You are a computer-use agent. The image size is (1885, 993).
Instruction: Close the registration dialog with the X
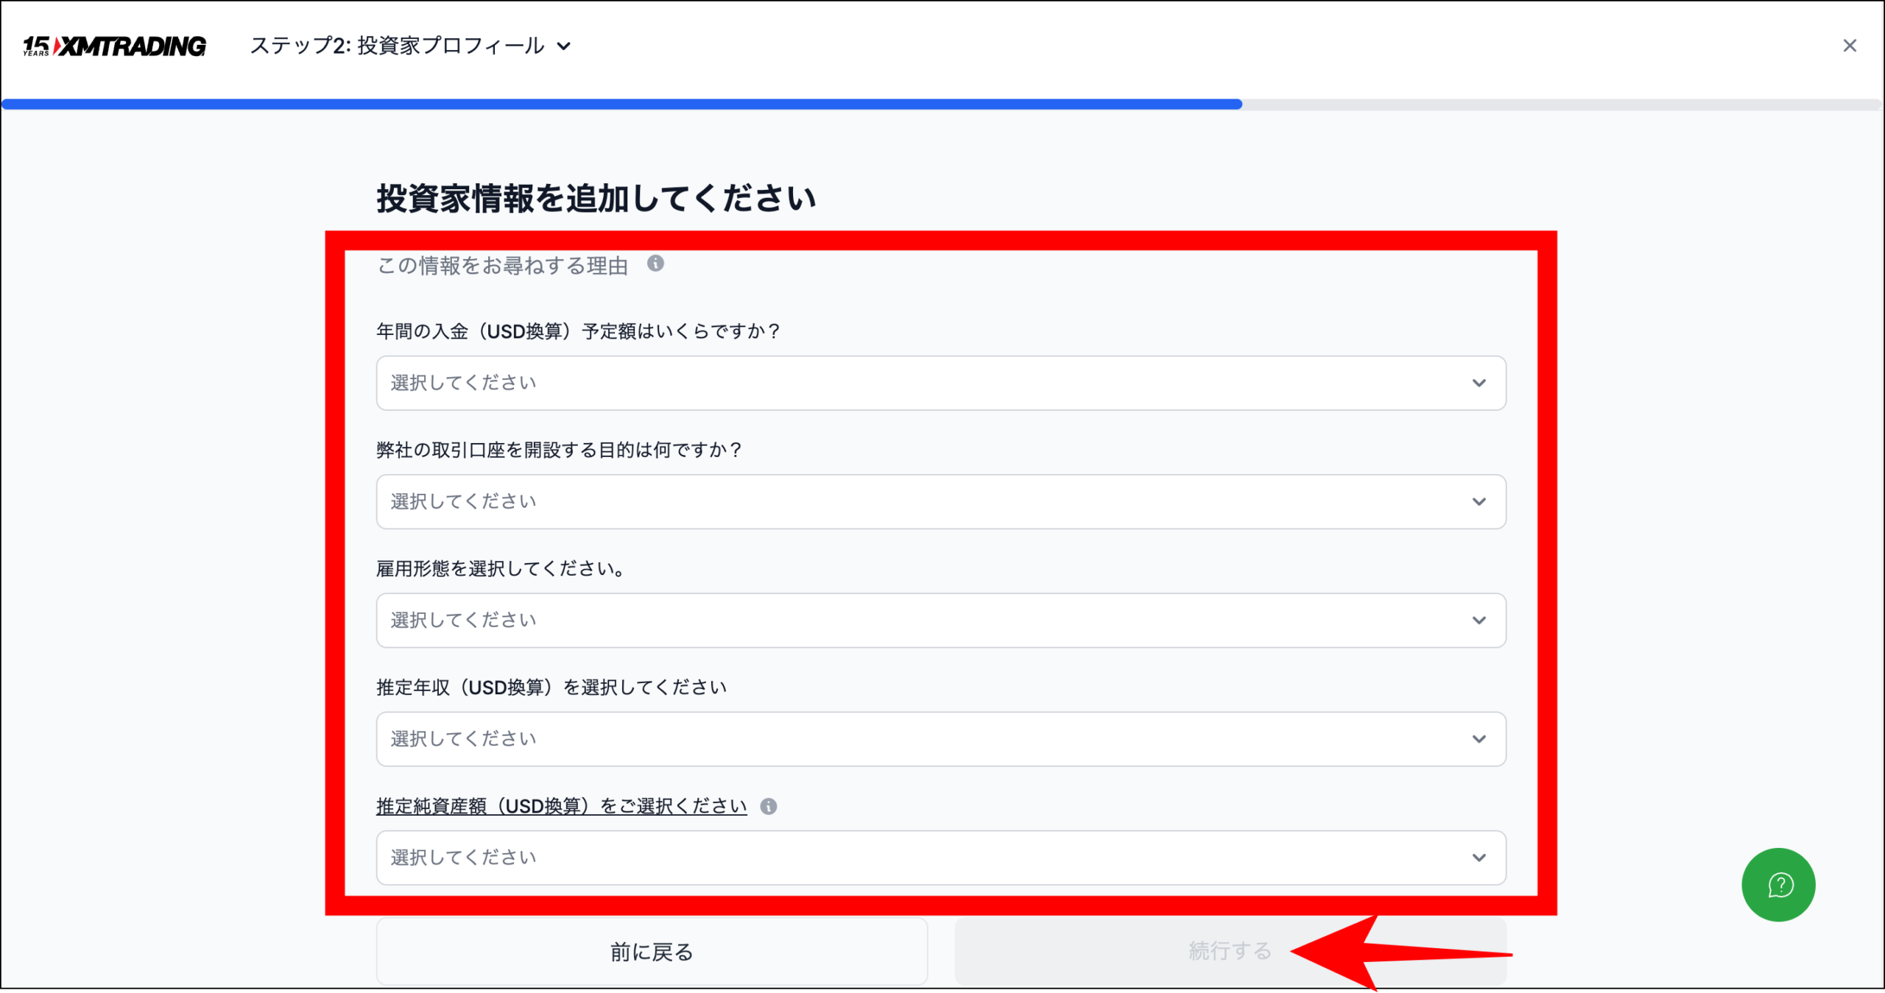(1850, 46)
